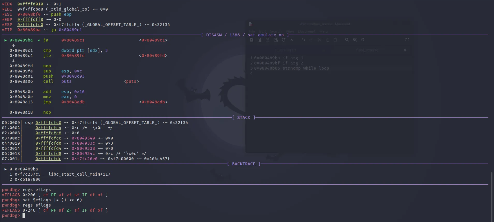Screen dimensions: 494x222
Task: Switch to the final_reverse tab
Action: click(367, 50)
